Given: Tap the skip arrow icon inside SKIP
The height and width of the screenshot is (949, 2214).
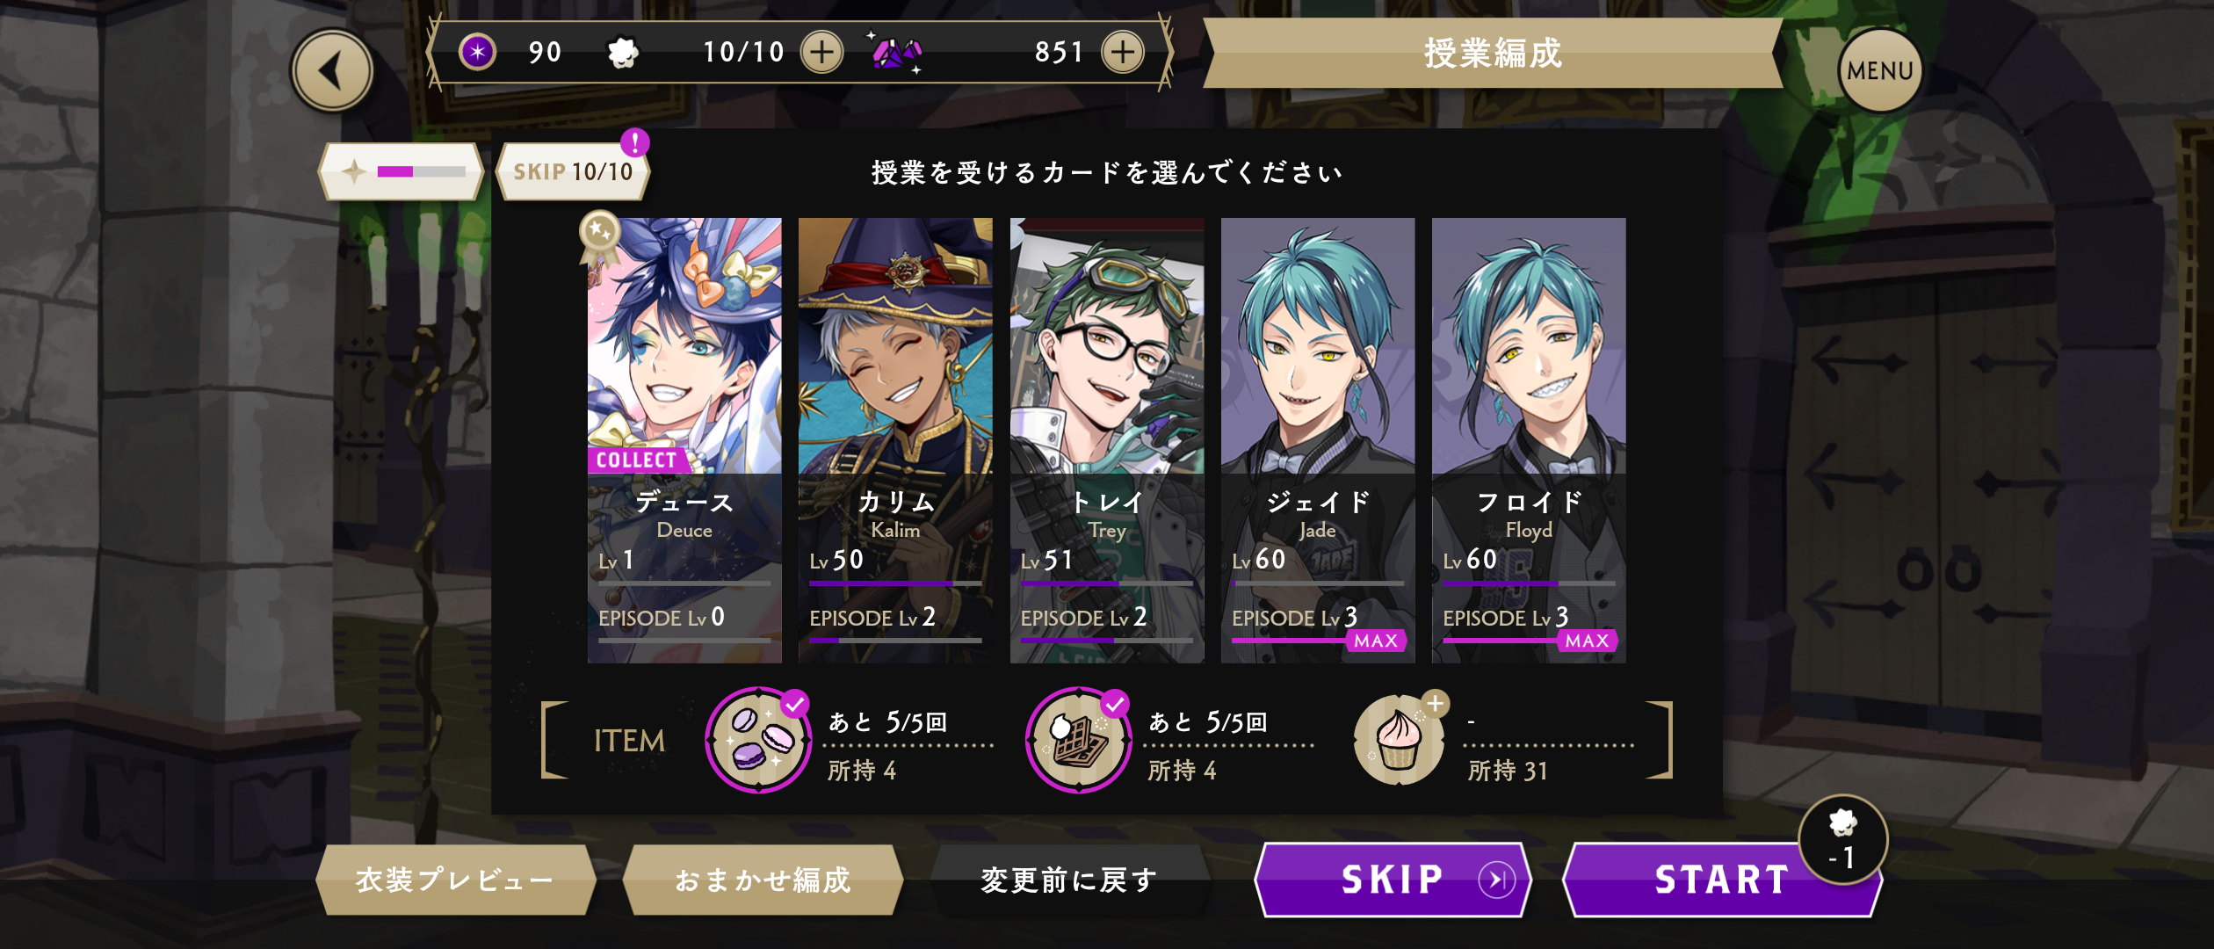Looking at the screenshot, I should 1497,880.
